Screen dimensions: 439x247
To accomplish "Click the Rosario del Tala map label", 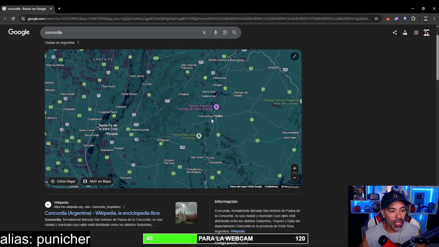I will [169, 162].
